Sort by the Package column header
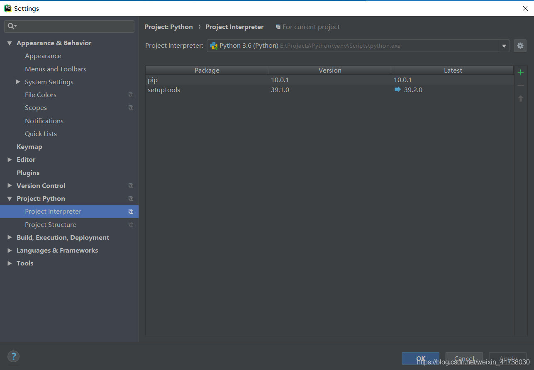Image resolution: width=534 pixels, height=370 pixels. tap(207, 71)
